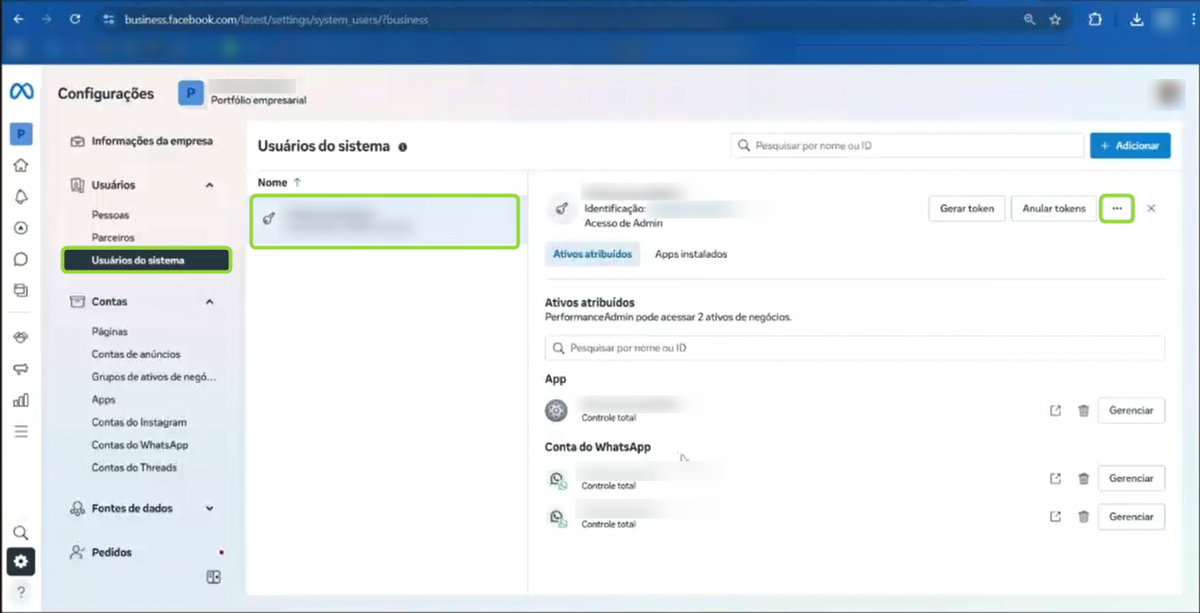This screenshot has height=613, width=1200.
Task: Focus the Pesquisar por nome ou ID top search field
Action: (x=908, y=146)
